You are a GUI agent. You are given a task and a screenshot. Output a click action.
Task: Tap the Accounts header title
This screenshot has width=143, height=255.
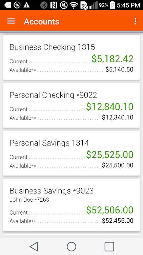[x=41, y=21]
